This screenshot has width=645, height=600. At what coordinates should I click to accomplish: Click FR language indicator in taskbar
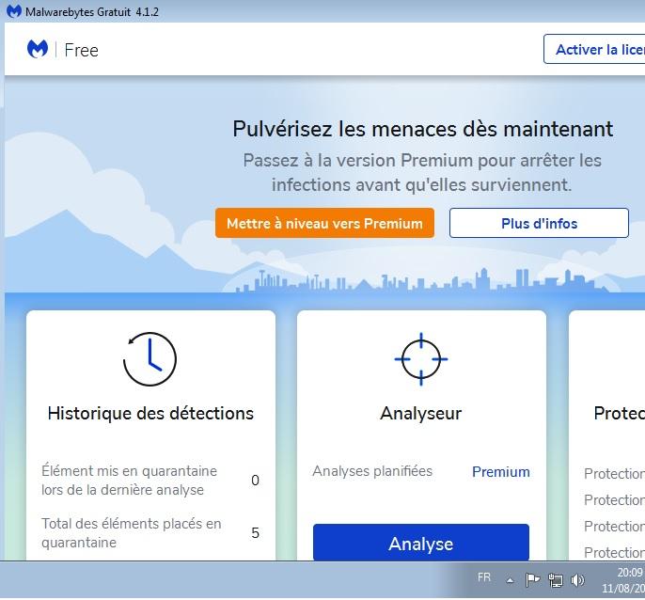(484, 577)
